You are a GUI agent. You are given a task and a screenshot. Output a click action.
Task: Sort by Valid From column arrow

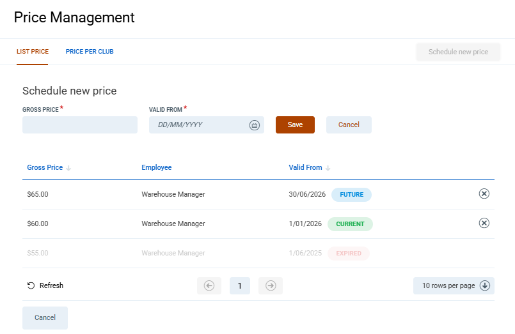point(328,168)
